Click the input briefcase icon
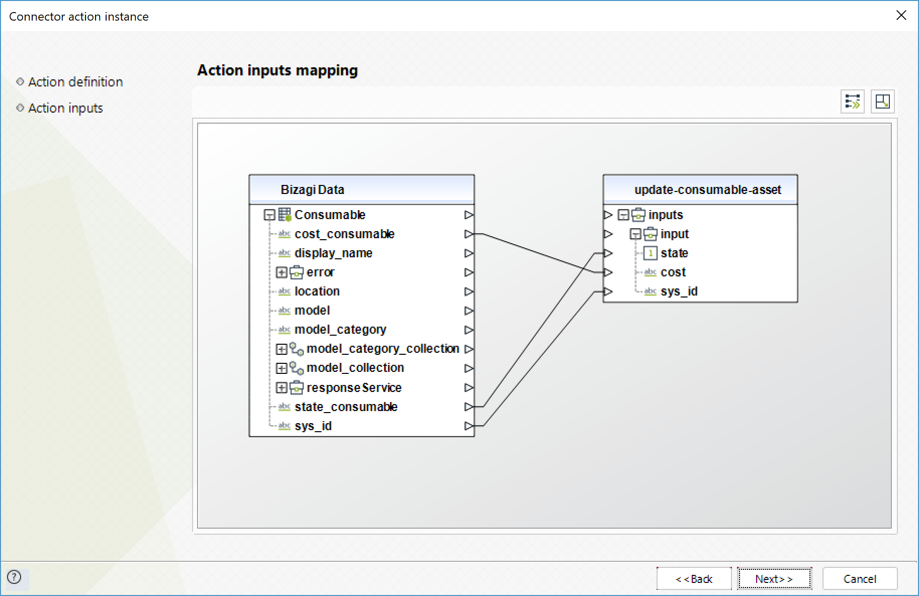919x596 pixels. click(x=651, y=234)
